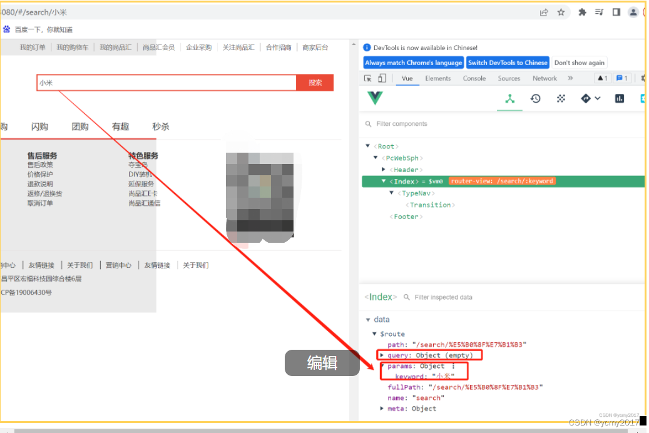The width and height of the screenshot is (649, 433).
Task: Open the Vue routing diamond icon
Action: point(586,98)
